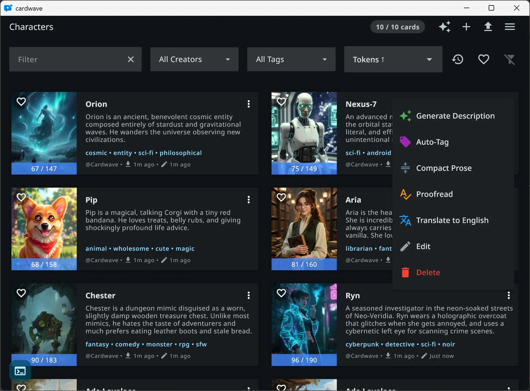Click the recent history clock icon
The image size is (530, 391).
tap(457, 59)
